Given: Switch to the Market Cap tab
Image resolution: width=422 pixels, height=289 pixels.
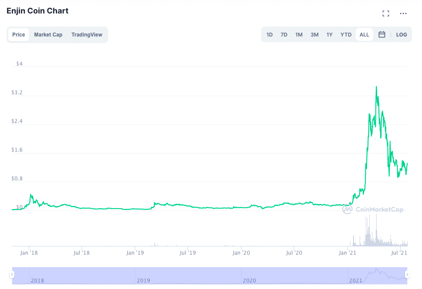Looking at the screenshot, I should point(48,35).
